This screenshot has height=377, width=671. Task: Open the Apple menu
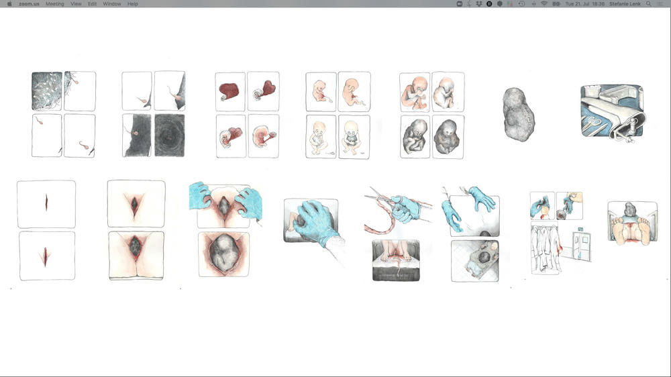9,4
